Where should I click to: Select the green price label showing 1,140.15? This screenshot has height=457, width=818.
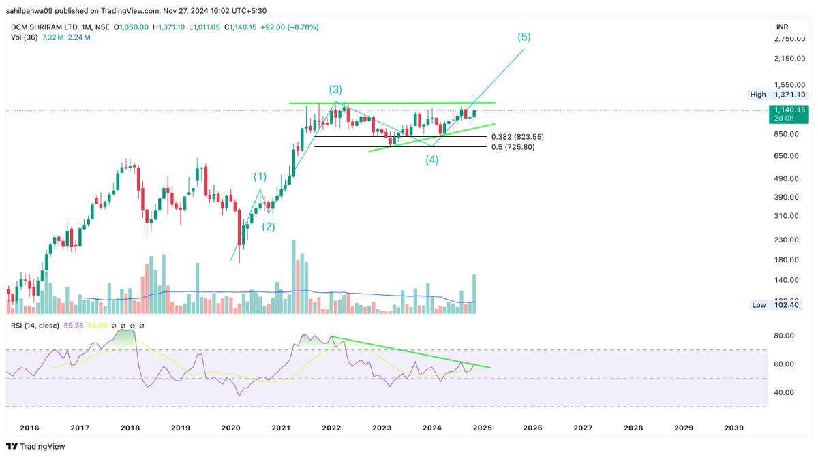click(x=789, y=109)
